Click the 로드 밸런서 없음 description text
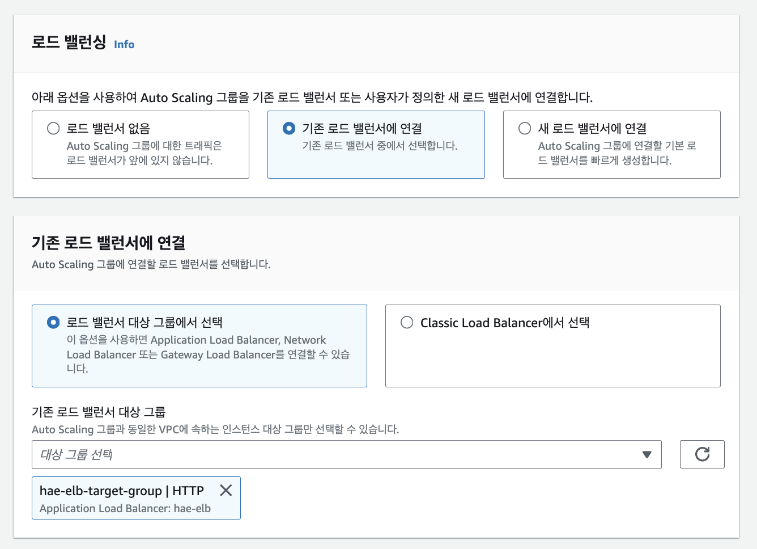 click(144, 153)
